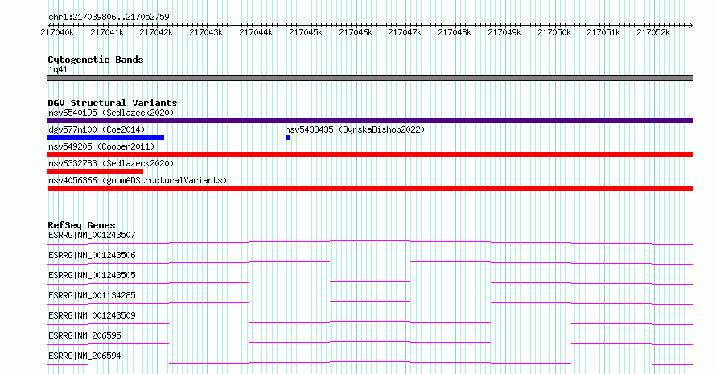Click the blue dgv577n100 variant bar
The width and height of the screenshot is (716, 374).
tap(105, 138)
